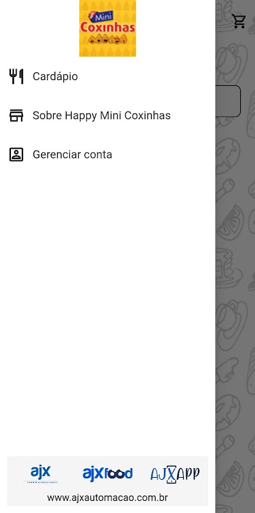Click the emoji coxinha faces in logo

[108, 39]
